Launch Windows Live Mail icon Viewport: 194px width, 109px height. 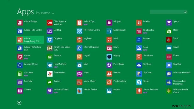(169, 74)
